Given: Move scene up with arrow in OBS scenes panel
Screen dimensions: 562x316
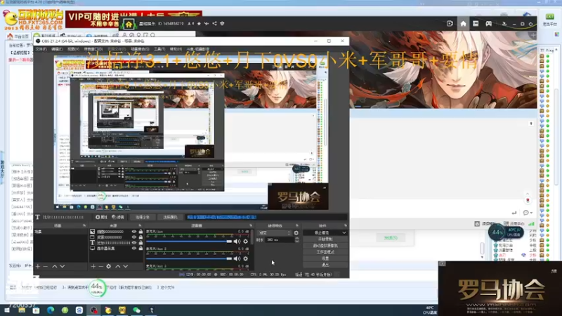Looking at the screenshot, I should point(55,266).
